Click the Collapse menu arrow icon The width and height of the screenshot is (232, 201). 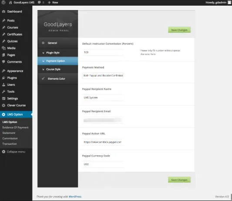(x=3, y=152)
